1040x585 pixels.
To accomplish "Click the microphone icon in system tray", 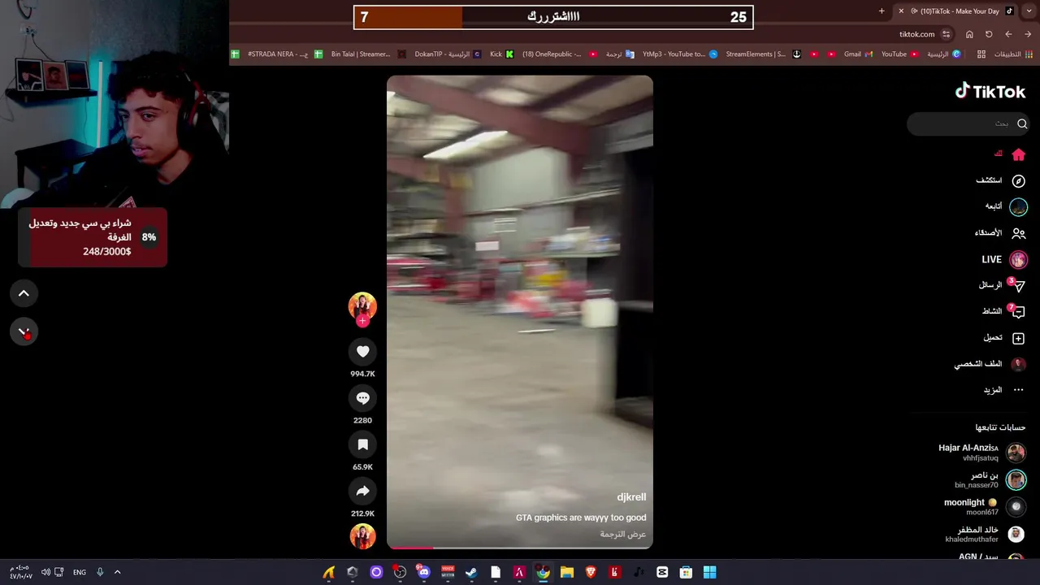I will (100, 572).
